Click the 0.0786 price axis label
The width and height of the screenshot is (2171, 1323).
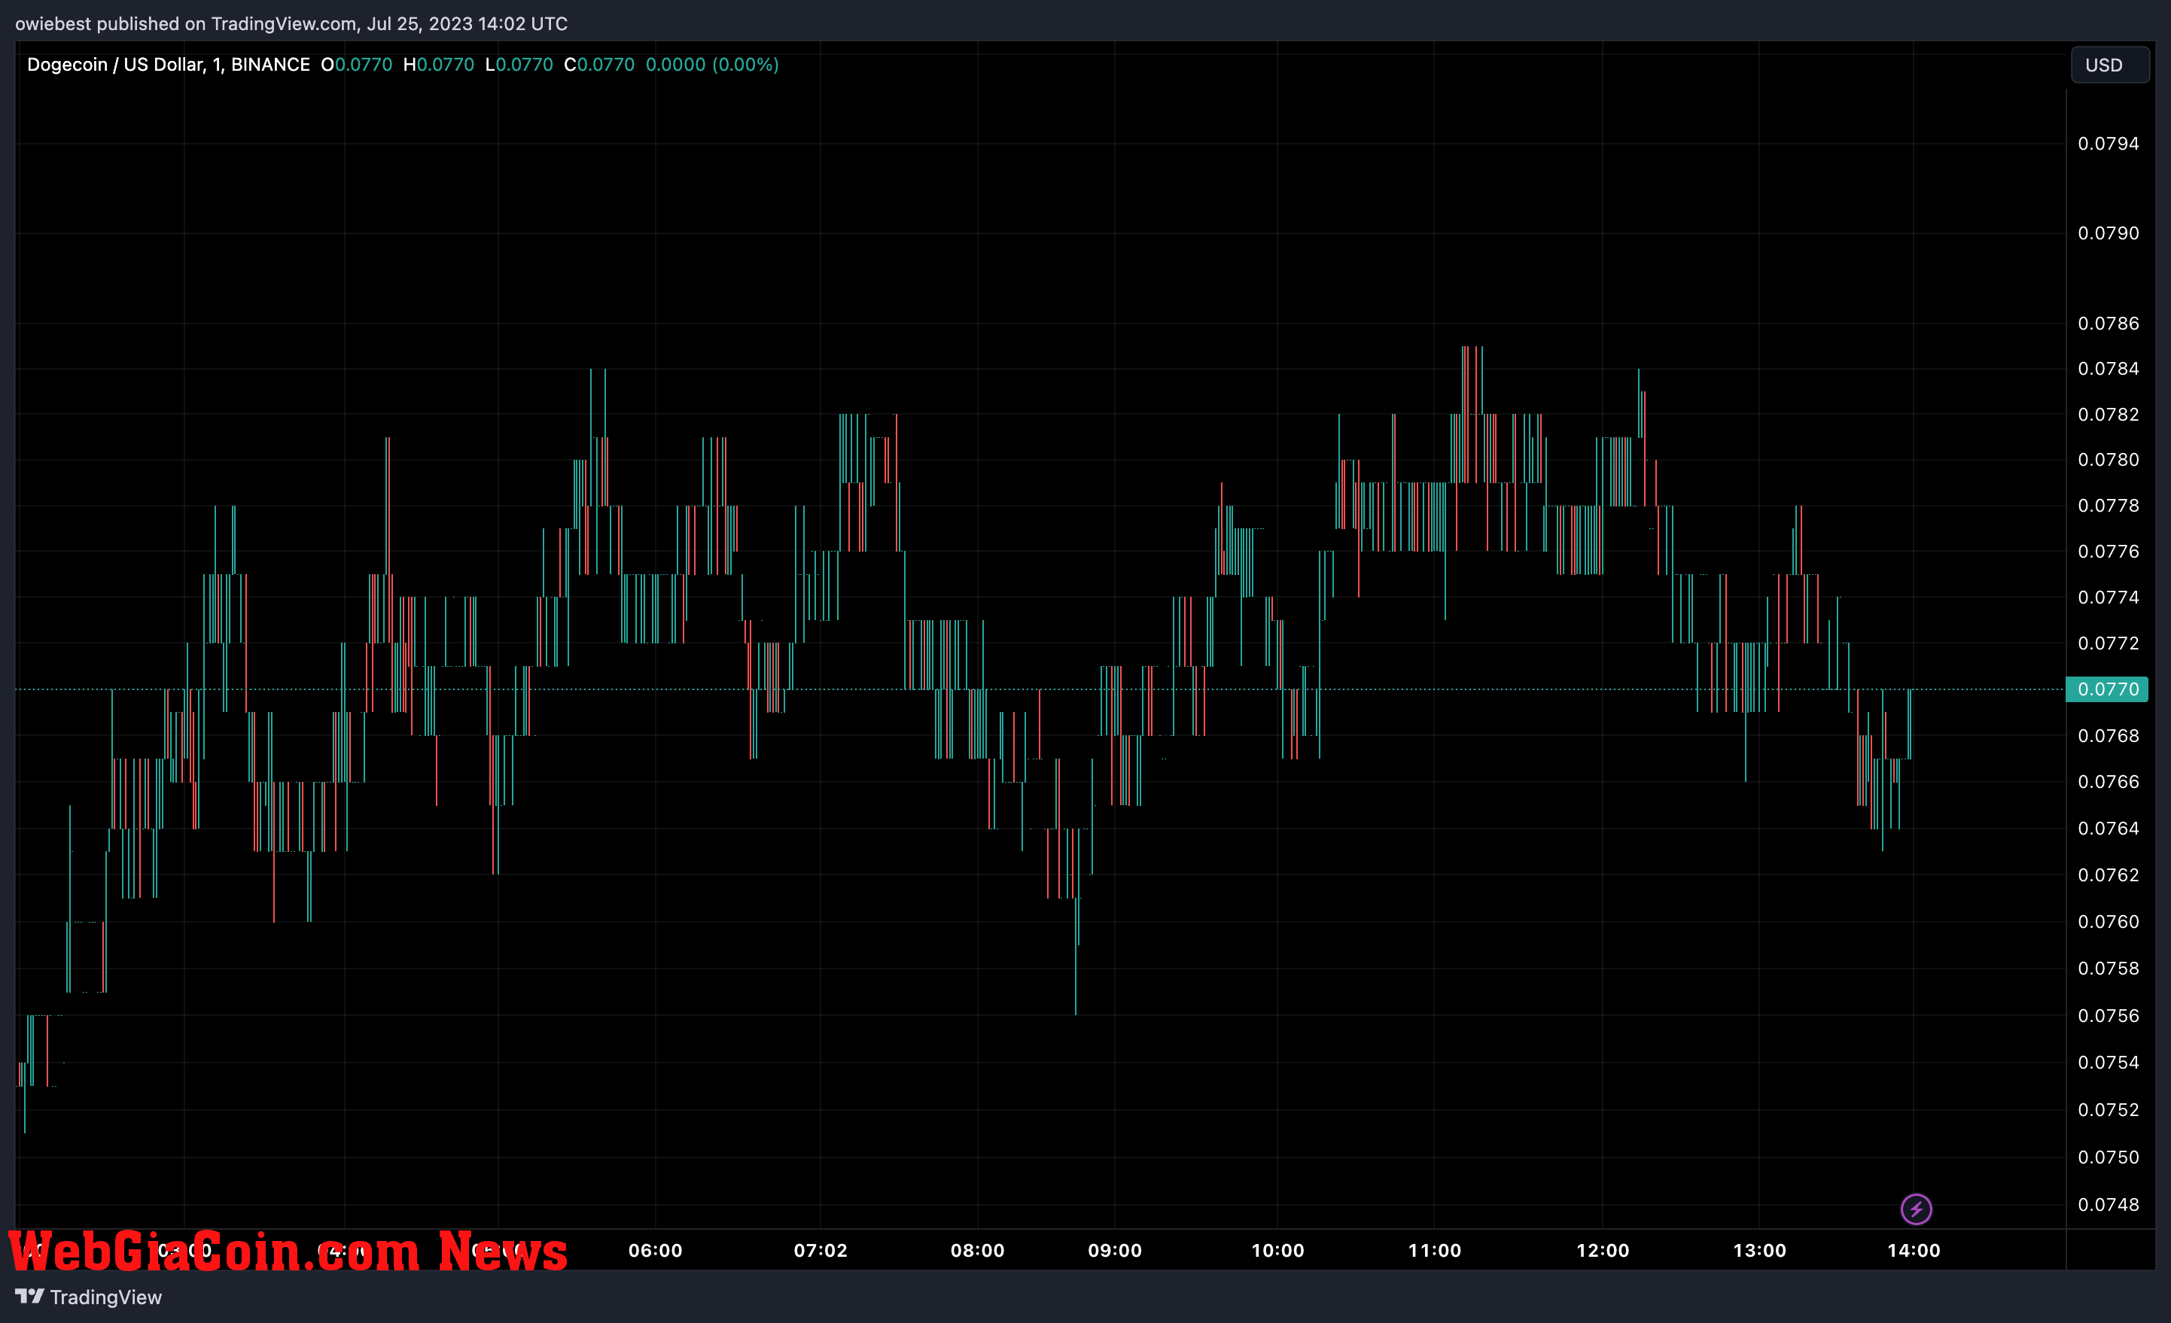click(x=2108, y=324)
